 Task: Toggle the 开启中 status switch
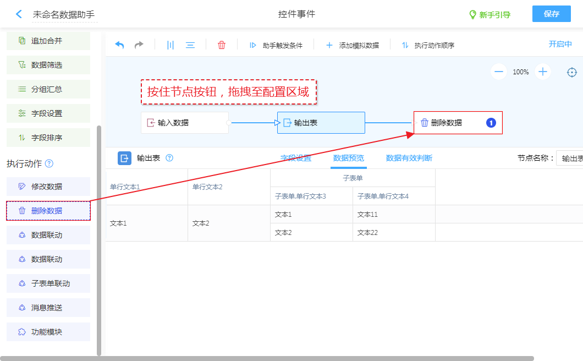(x=560, y=45)
